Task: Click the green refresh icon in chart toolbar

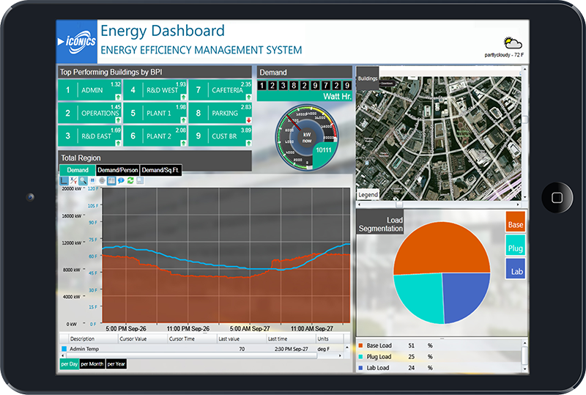Action: pyautogui.click(x=130, y=180)
